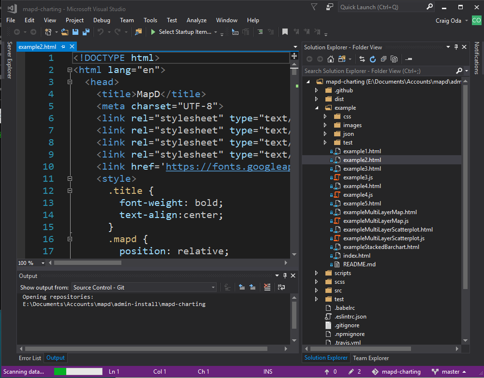
Task: Open the Notifications side tab
Action: [x=477, y=58]
